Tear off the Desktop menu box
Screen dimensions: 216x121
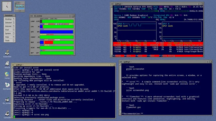(13, 19)
